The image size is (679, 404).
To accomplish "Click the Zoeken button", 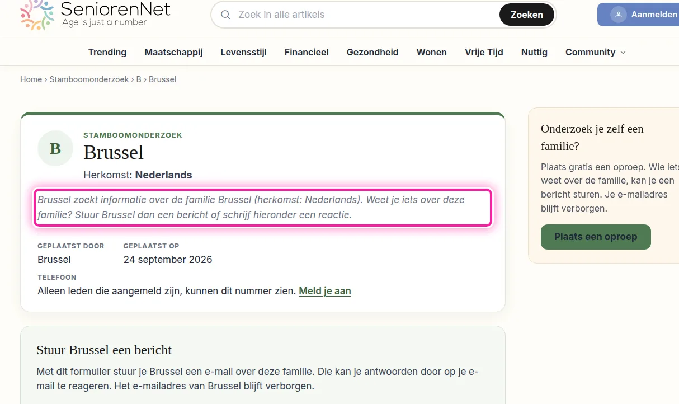I will pyautogui.click(x=527, y=15).
